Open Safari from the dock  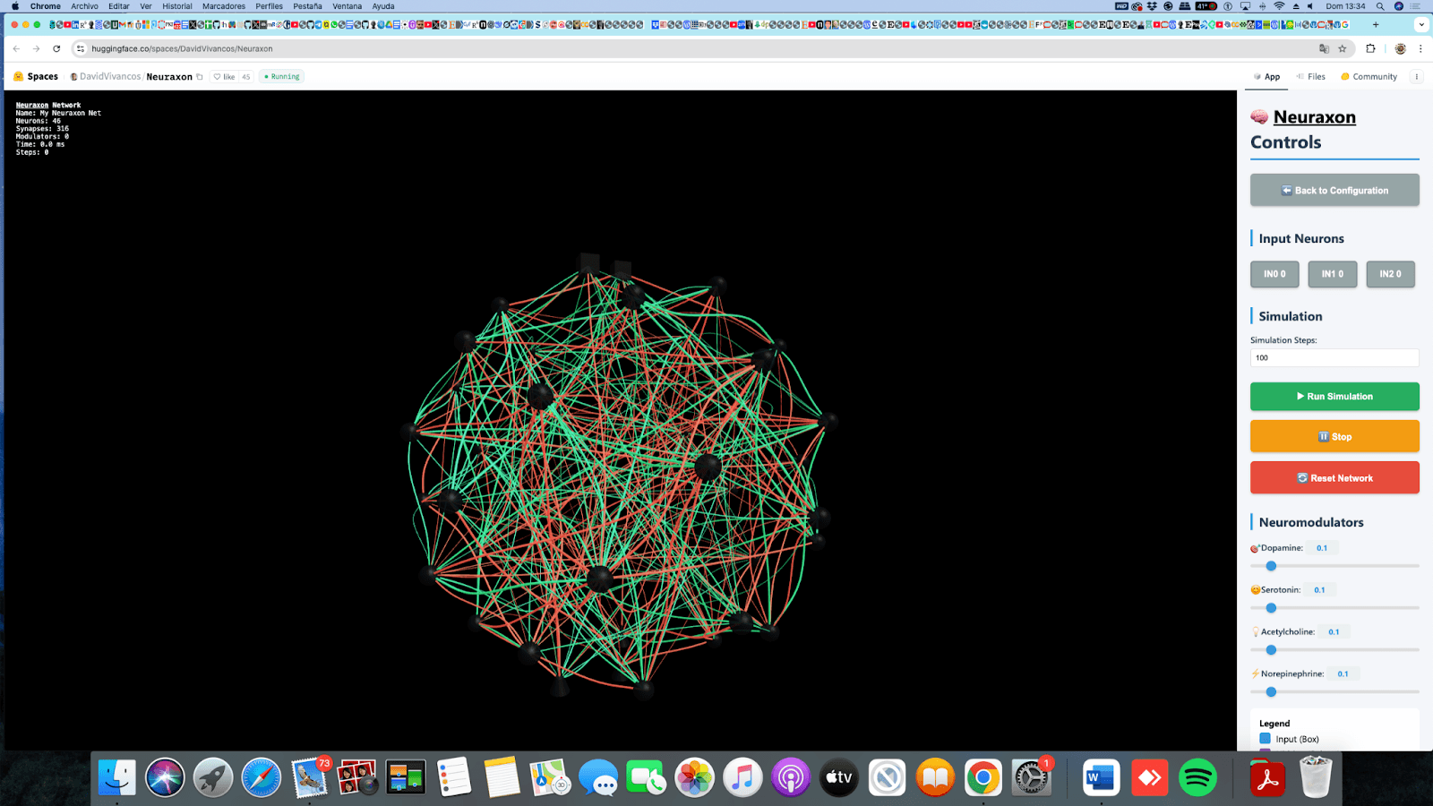[x=262, y=777]
